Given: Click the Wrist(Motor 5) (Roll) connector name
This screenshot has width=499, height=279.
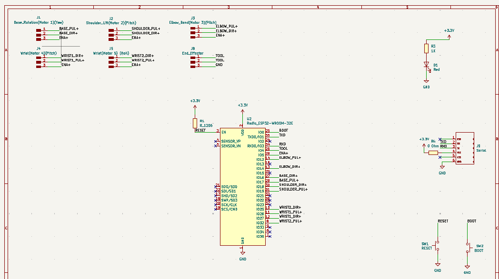Looking at the screenshot, I should click(x=111, y=53).
